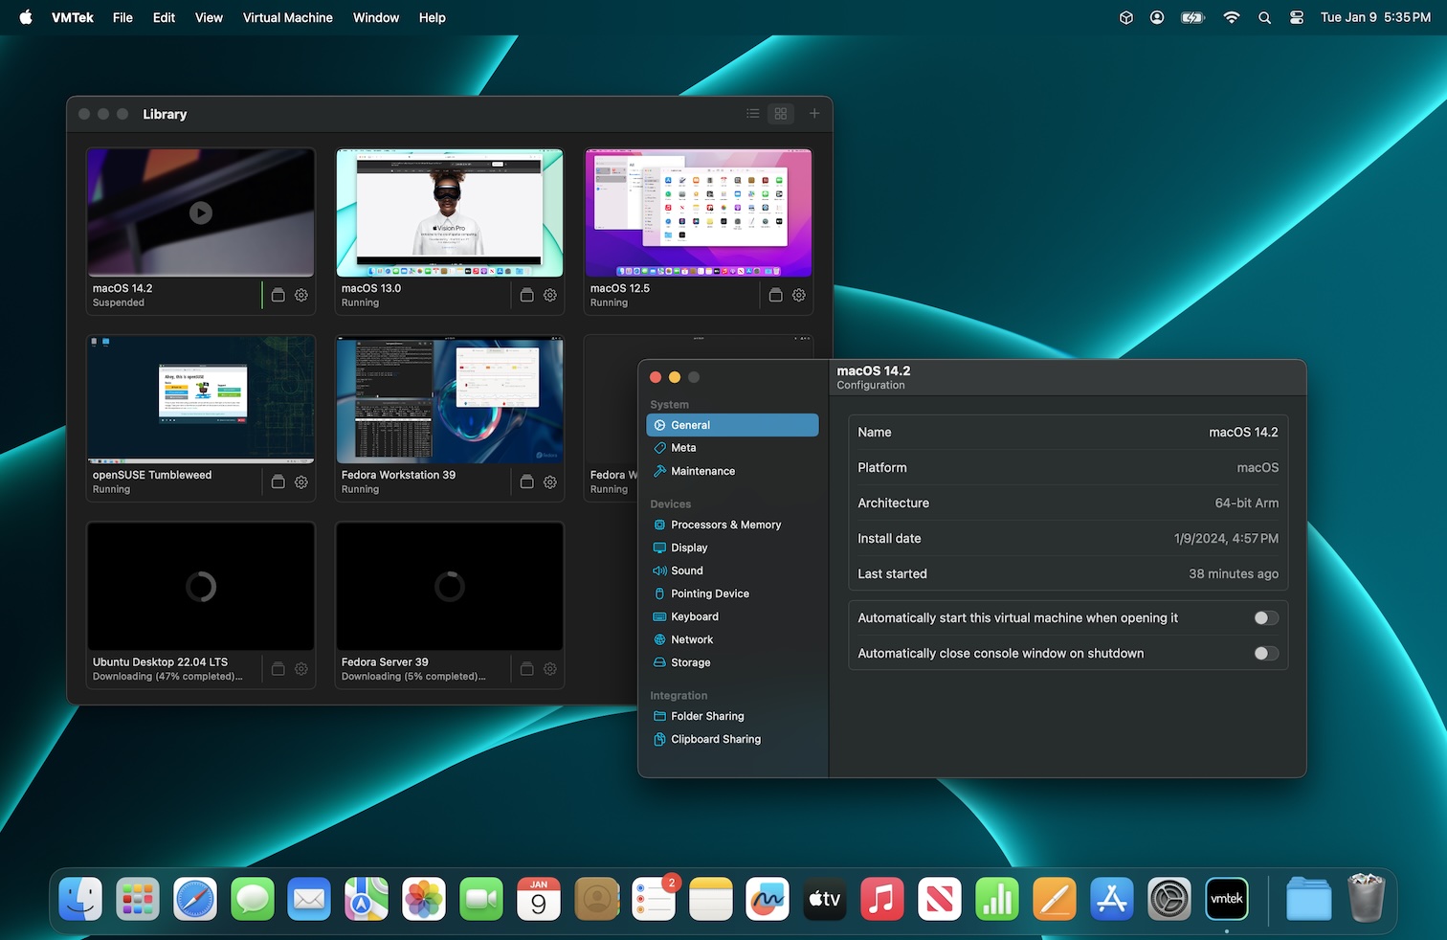The height and width of the screenshot is (940, 1447).
Task: Open settings gear for macOS 12.5
Action: pyautogui.click(x=799, y=295)
